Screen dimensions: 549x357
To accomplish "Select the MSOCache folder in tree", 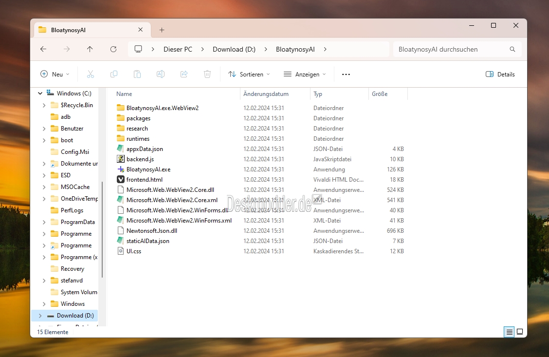I will pyautogui.click(x=75, y=187).
